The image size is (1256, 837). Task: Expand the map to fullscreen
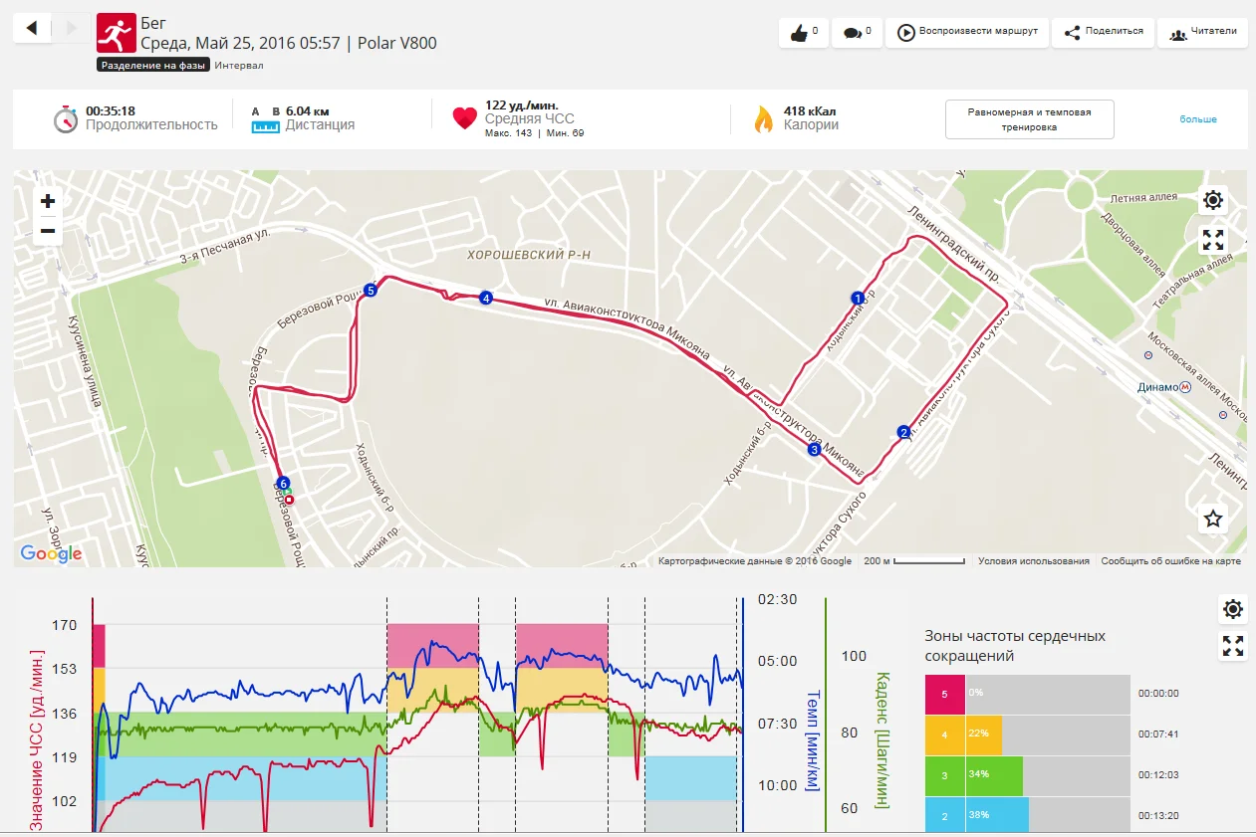point(1212,240)
